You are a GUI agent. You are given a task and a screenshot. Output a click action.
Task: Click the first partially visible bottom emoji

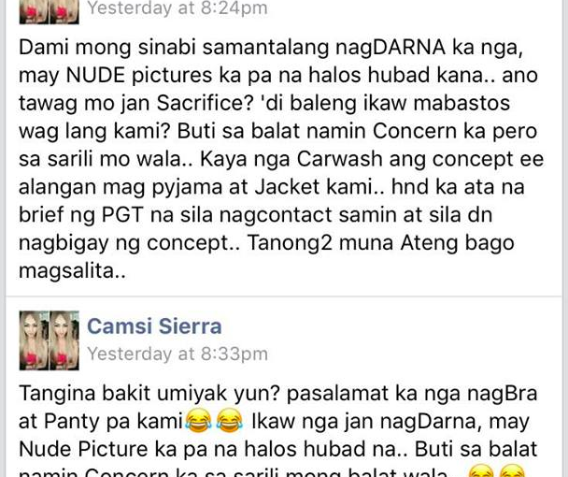click(x=481, y=470)
